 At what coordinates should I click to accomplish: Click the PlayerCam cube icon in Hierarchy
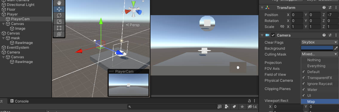pos(8,19)
